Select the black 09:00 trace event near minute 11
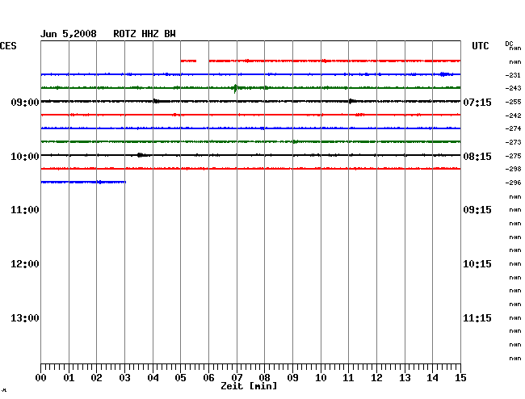The height and width of the screenshot is (399, 525). point(351,101)
